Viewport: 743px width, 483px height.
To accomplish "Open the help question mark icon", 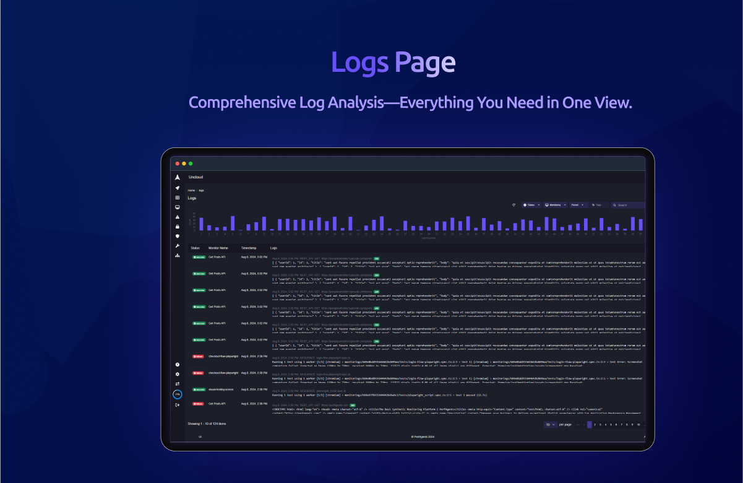I will [178, 365].
